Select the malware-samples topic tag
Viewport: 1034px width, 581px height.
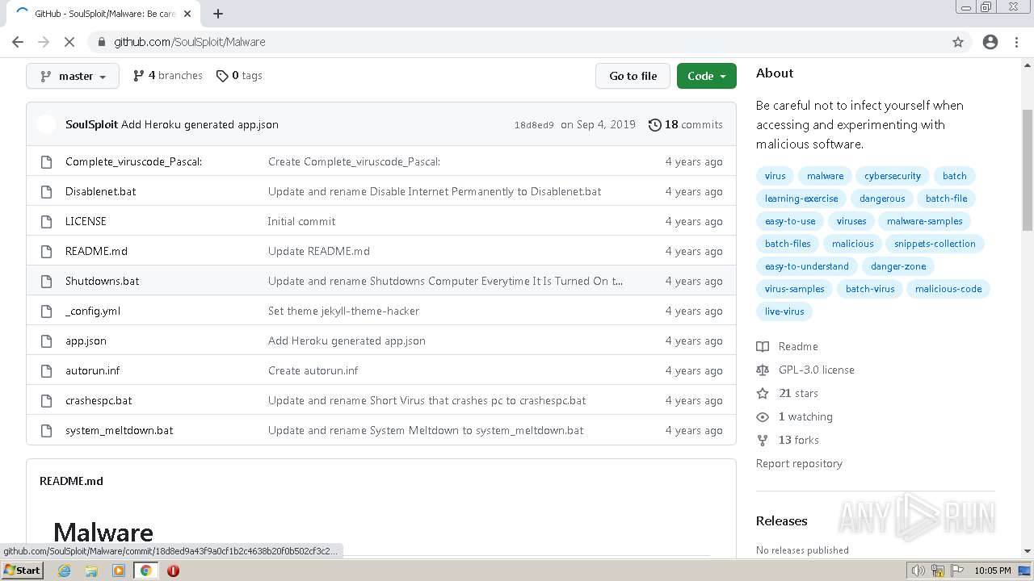coord(924,221)
